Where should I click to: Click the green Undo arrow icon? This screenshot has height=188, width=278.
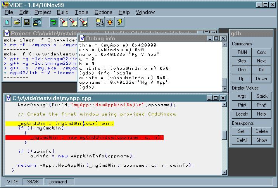(x=53, y=22)
